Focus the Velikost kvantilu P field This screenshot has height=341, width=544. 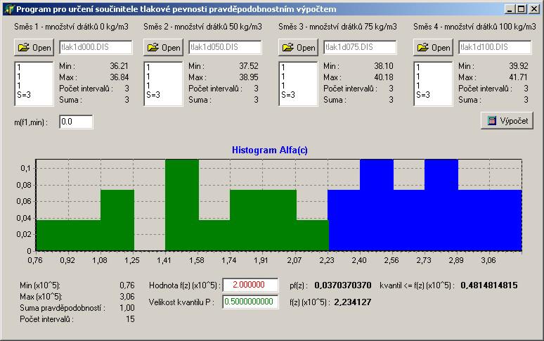tap(250, 302)
